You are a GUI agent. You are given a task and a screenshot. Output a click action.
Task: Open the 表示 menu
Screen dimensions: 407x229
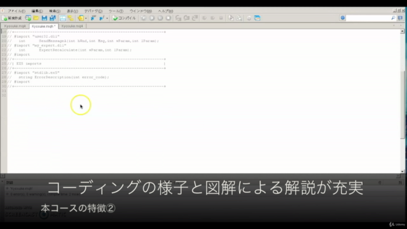[x=72, y=11]
